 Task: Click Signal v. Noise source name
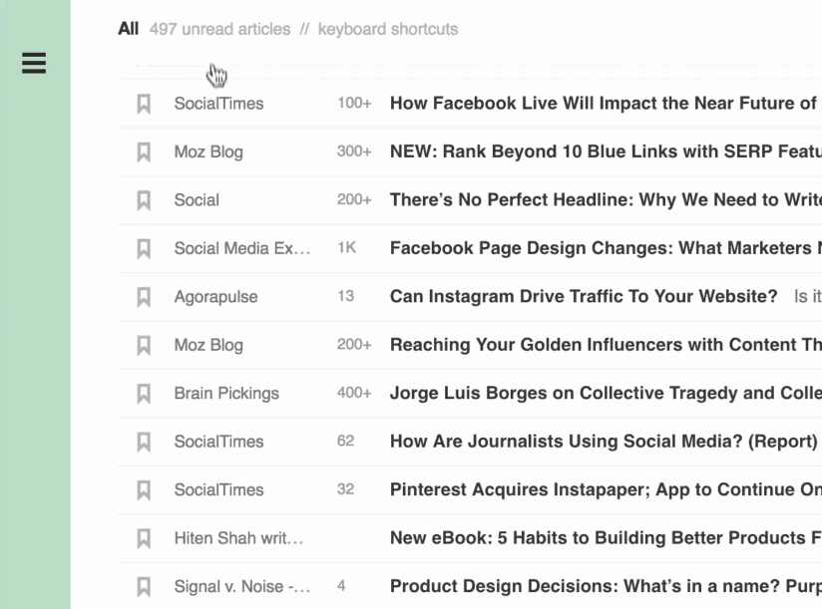tap(242, 586)
